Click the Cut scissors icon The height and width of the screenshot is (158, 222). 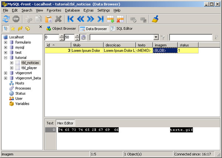click(29, 19)
